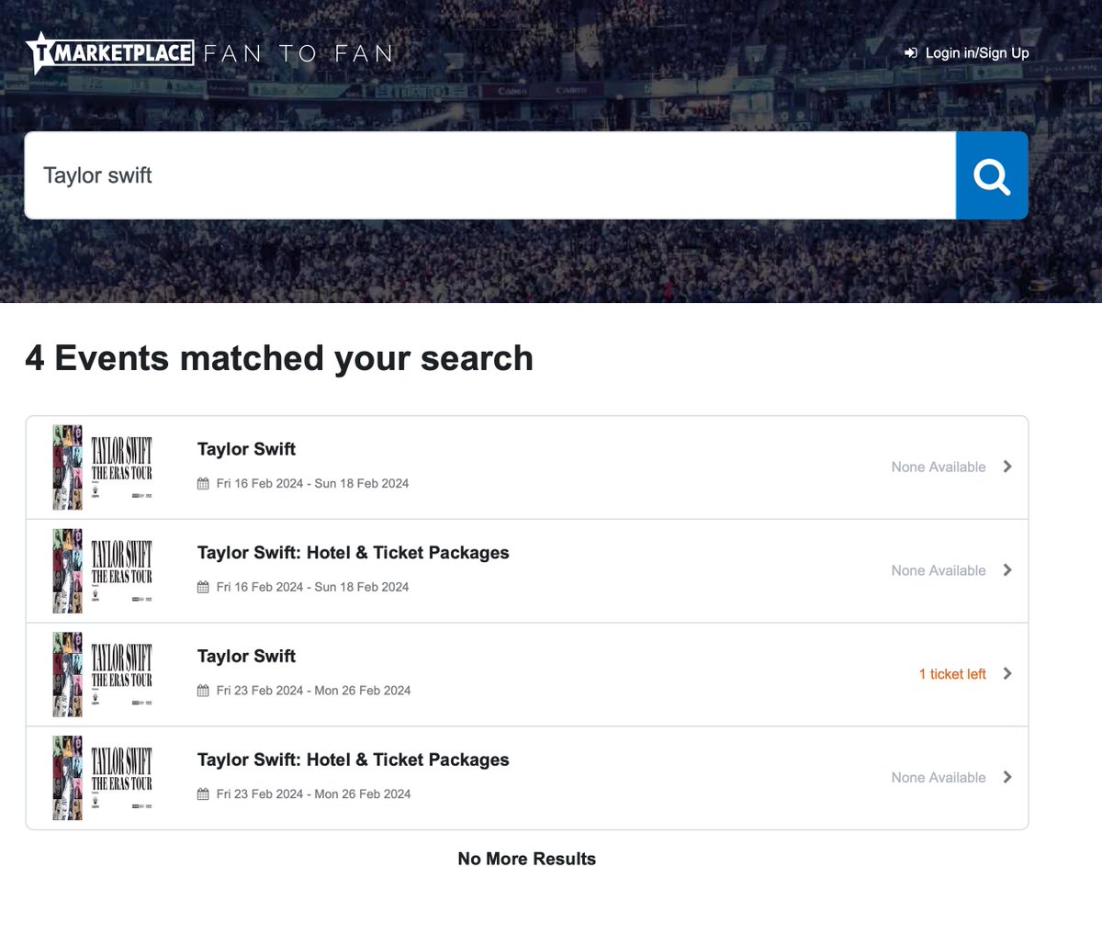Expand chevron for Hotel Packages 16 Feb row
Image resolution: width=1102 pixels, height=934 pixels.
coord(1007,570)
